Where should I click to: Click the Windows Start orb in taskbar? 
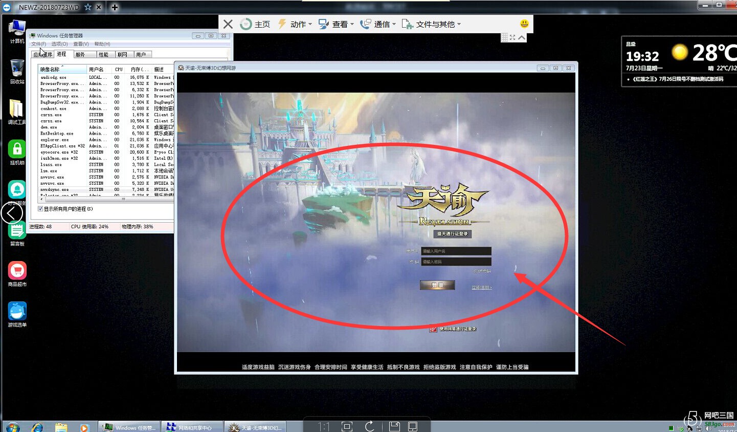[x=13, y=427]
